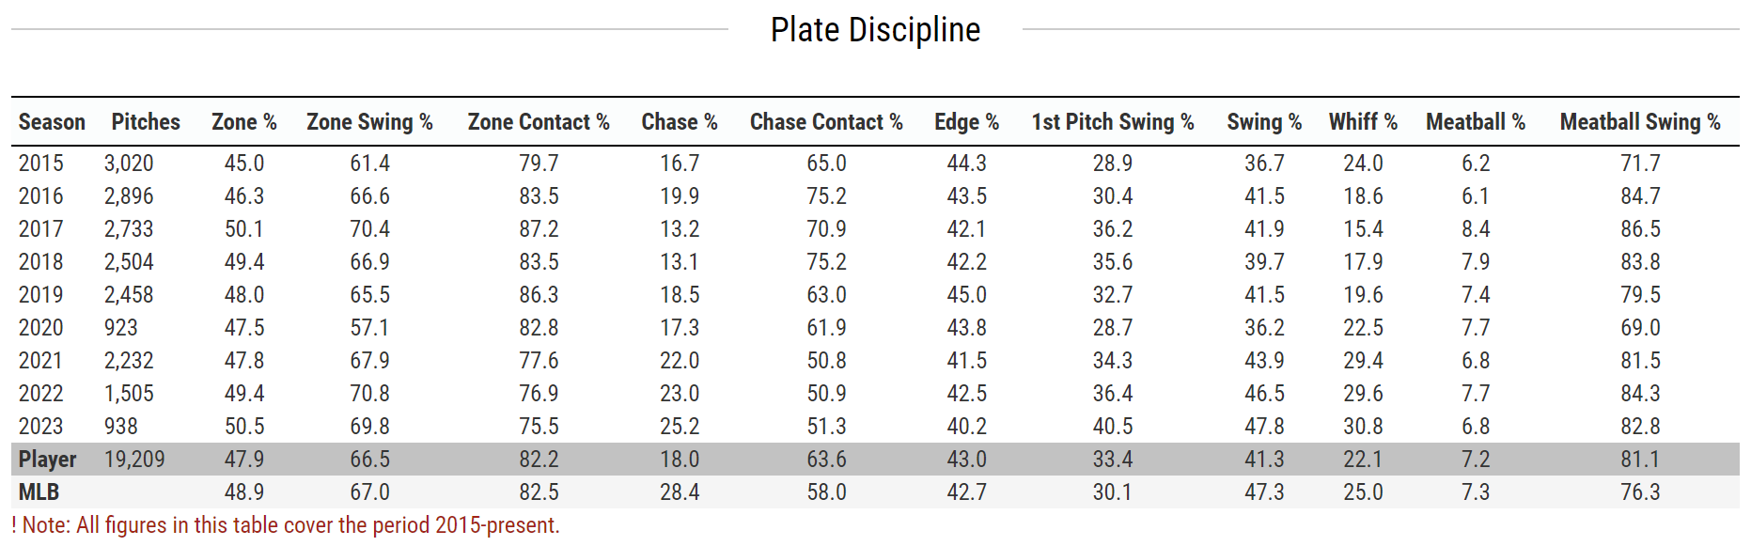Screen dimensions: 1751x546
Task: Sort by Edge % column header
Action: click(x=966, y=122)
